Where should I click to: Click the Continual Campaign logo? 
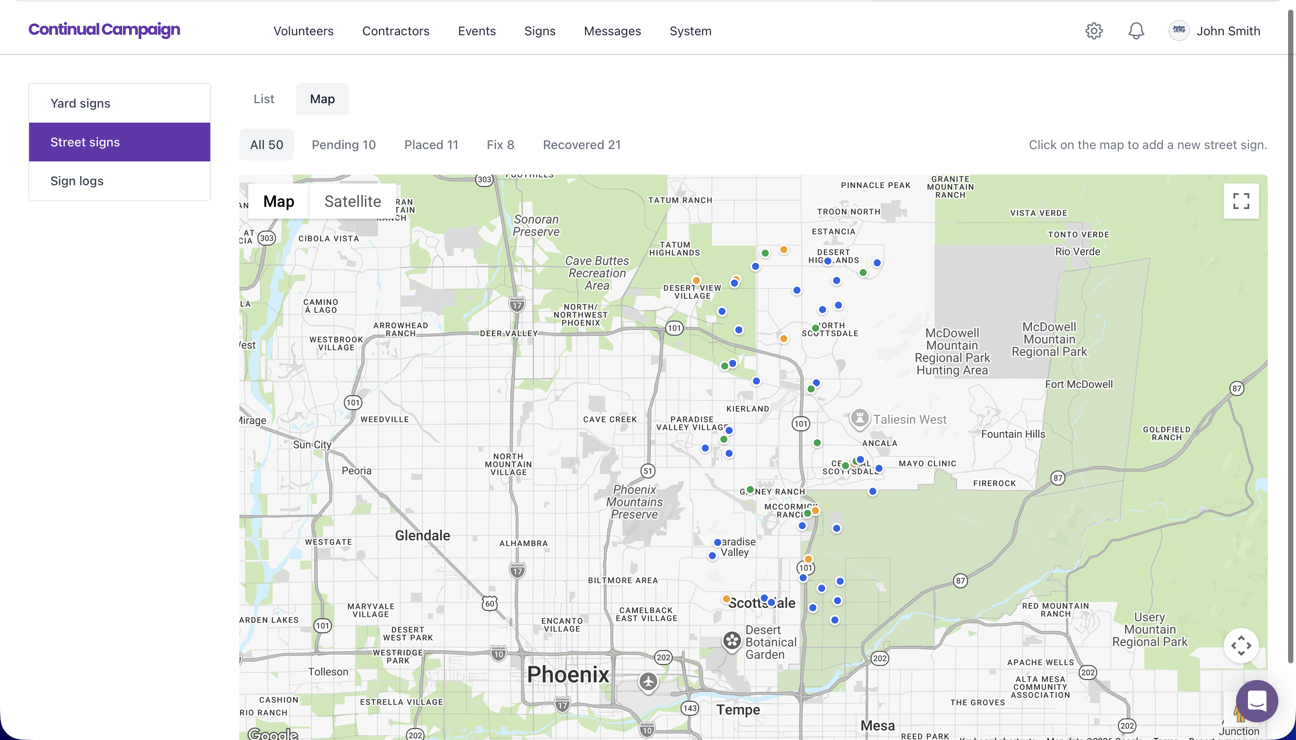tap(104, 30)
